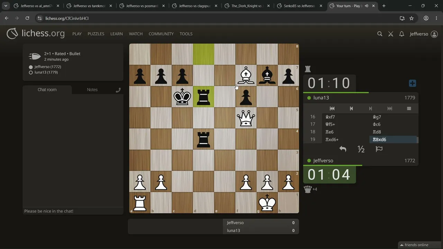Open Jeffverso player name below move list
Image resolution: width=443 pixels, height=249 pixels.
[323, 161]
